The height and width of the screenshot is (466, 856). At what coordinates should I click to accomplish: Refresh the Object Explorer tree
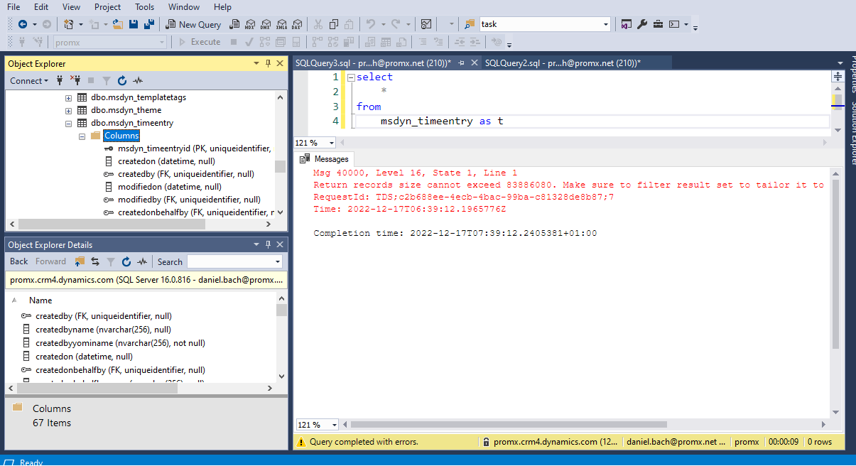121,80
